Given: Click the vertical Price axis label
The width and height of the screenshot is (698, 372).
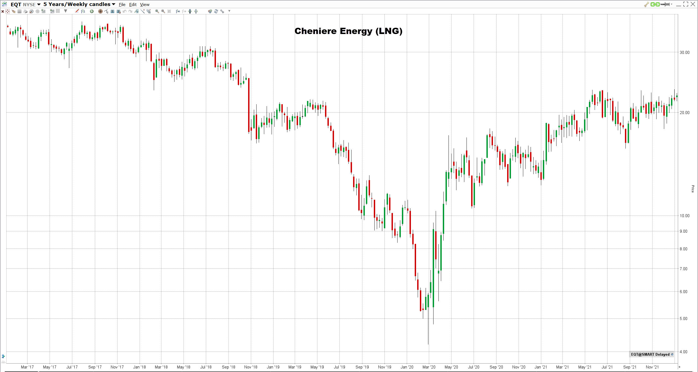Looking at the screenshot, I should 693,189.
